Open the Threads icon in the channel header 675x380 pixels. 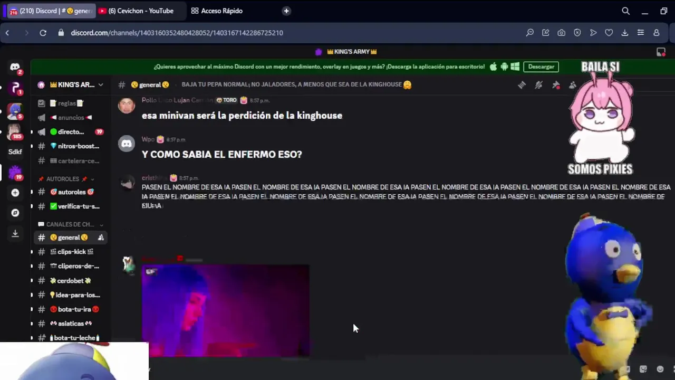pyautogui.click(x=522, y=85)
